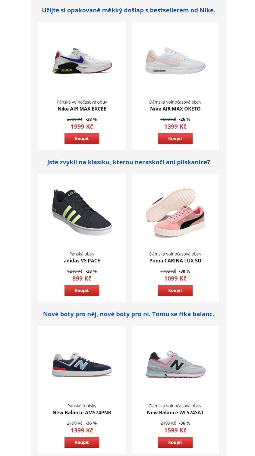Buy the Puma CARINA LUX SD
This screenshot has width=255, height=456.
point(175,291)
